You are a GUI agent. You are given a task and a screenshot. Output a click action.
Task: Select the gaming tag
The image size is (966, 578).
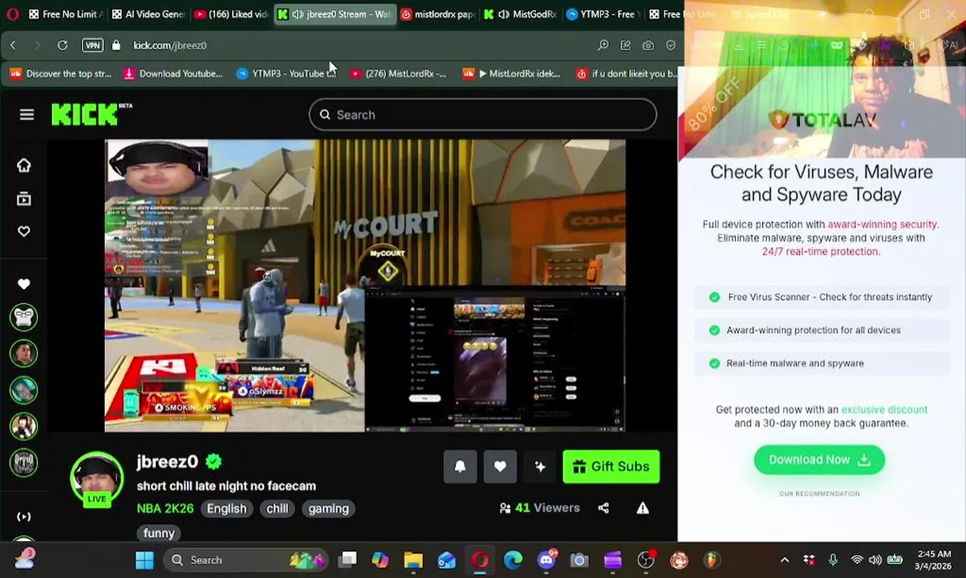point(328,508)
